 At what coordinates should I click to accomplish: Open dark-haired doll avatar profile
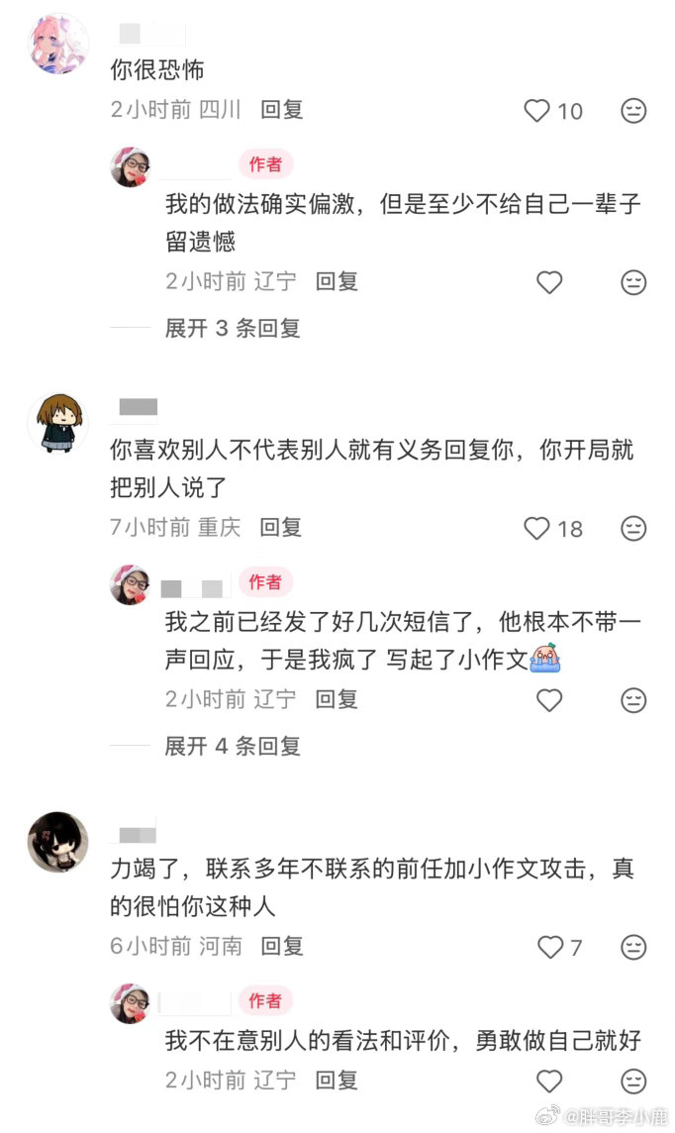pos(57,842)
